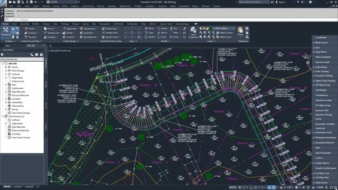Enable Dynamic Input in status menu

pos(322,62)
